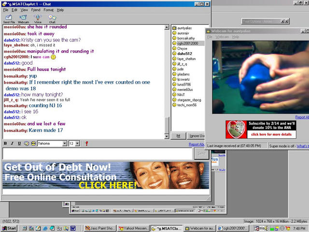Click the IM button below user list
This screenshot has width=309, height=232.
178,136
